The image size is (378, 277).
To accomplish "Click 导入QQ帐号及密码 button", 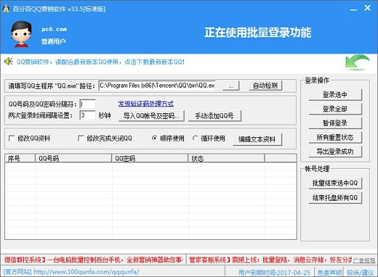I will click(151, 116).
